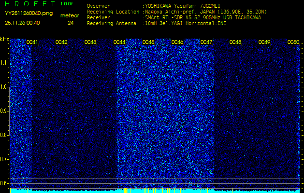Click time marker 0046

coord(177,42)
